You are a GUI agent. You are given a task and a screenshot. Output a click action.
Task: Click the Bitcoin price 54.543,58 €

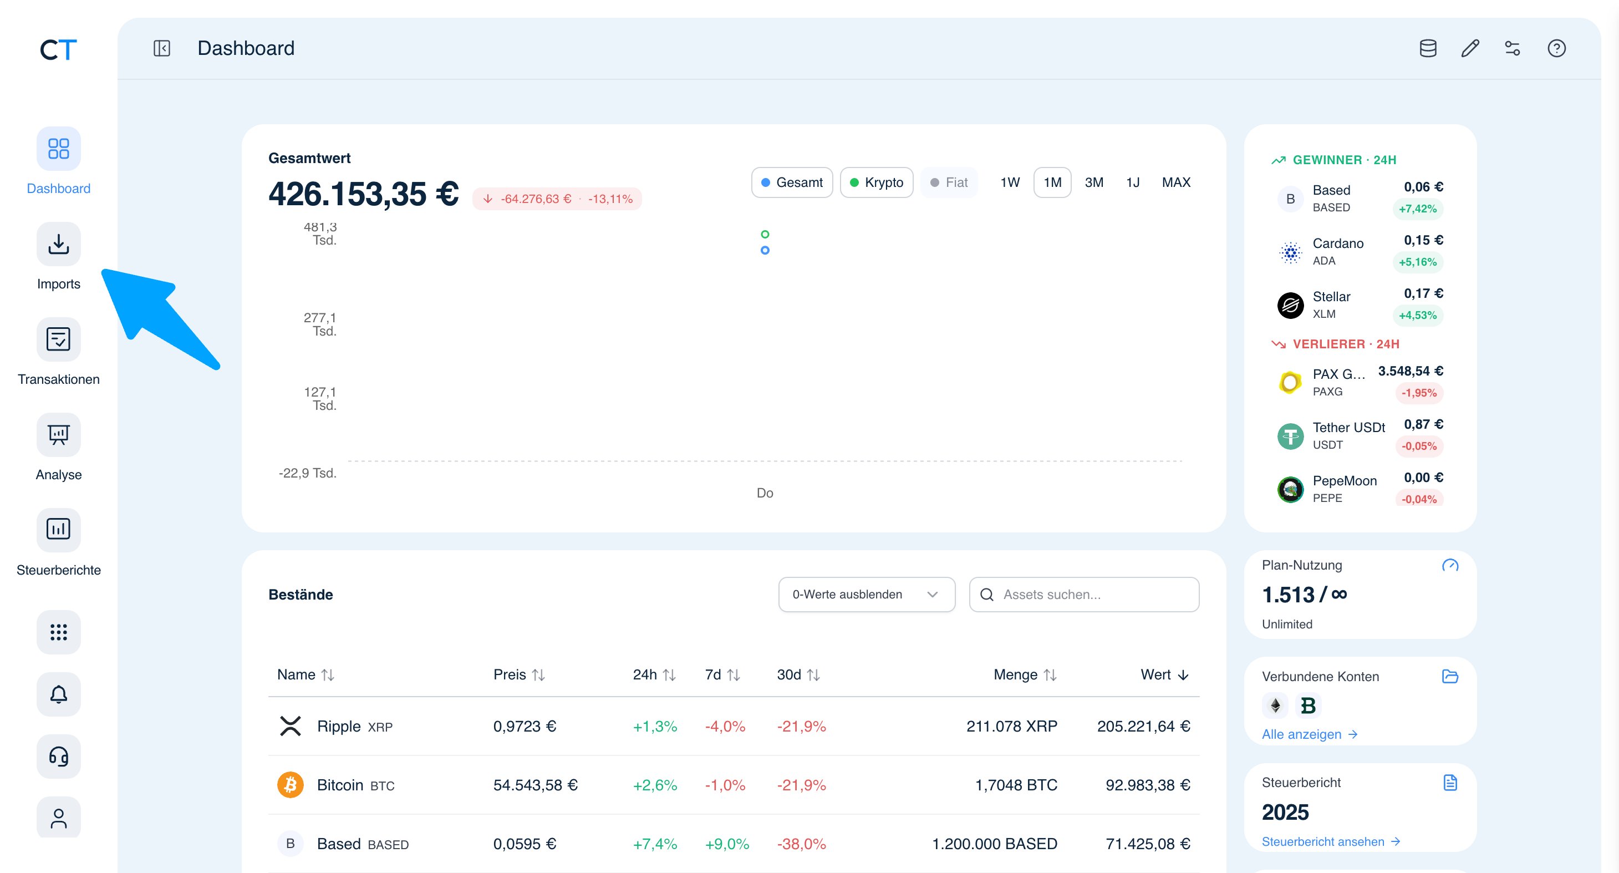click(x=535, y=785)
